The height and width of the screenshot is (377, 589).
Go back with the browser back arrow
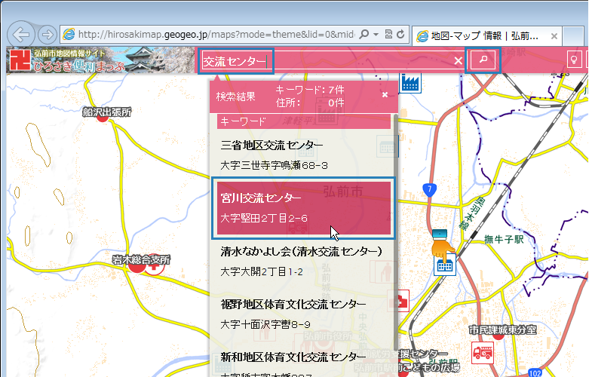click(21, 35)
